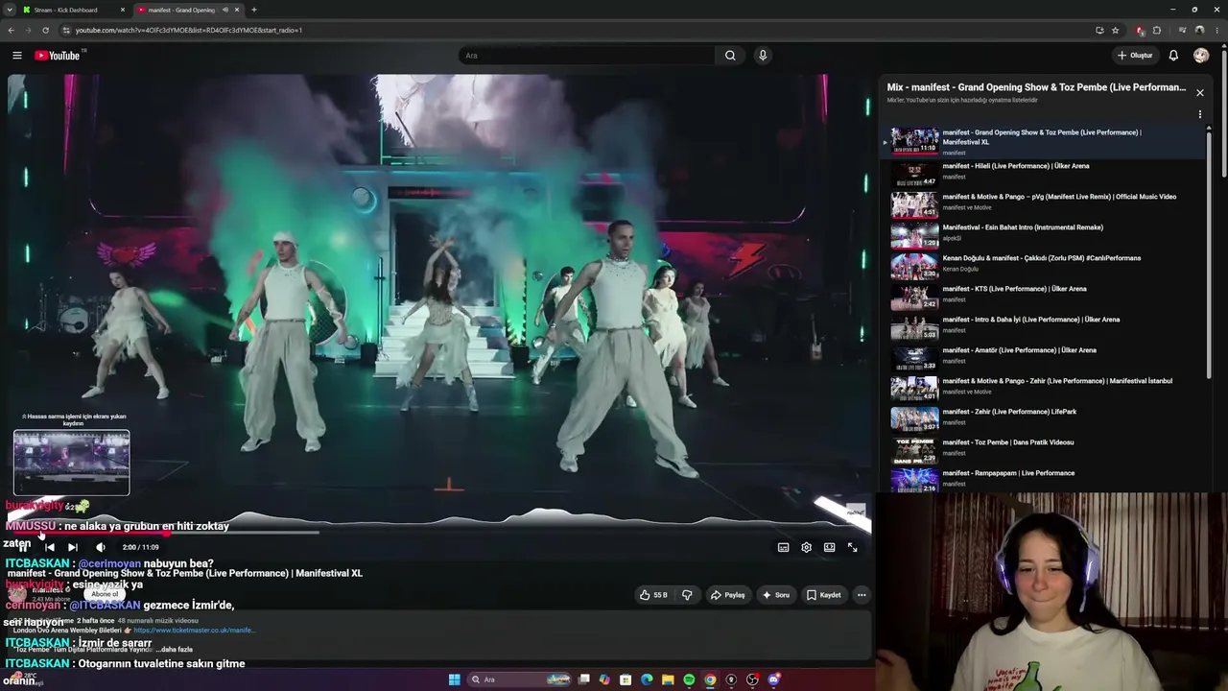Play pVg (Manifest Live Remix) video thumbnail
Viewport: 1228px width, 691px height.
click(x=914, y=205)
